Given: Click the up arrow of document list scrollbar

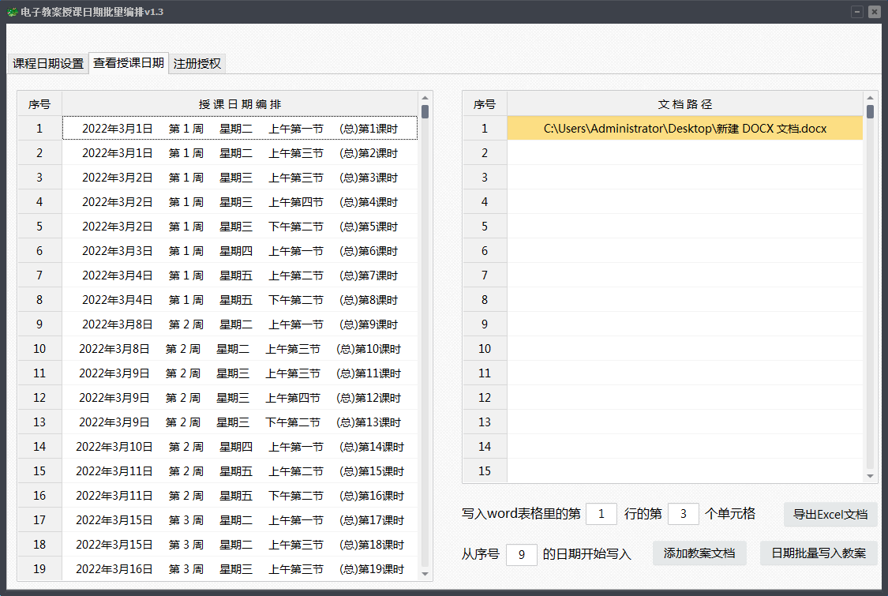Looking at the screenshot, I should coord(870,98).
